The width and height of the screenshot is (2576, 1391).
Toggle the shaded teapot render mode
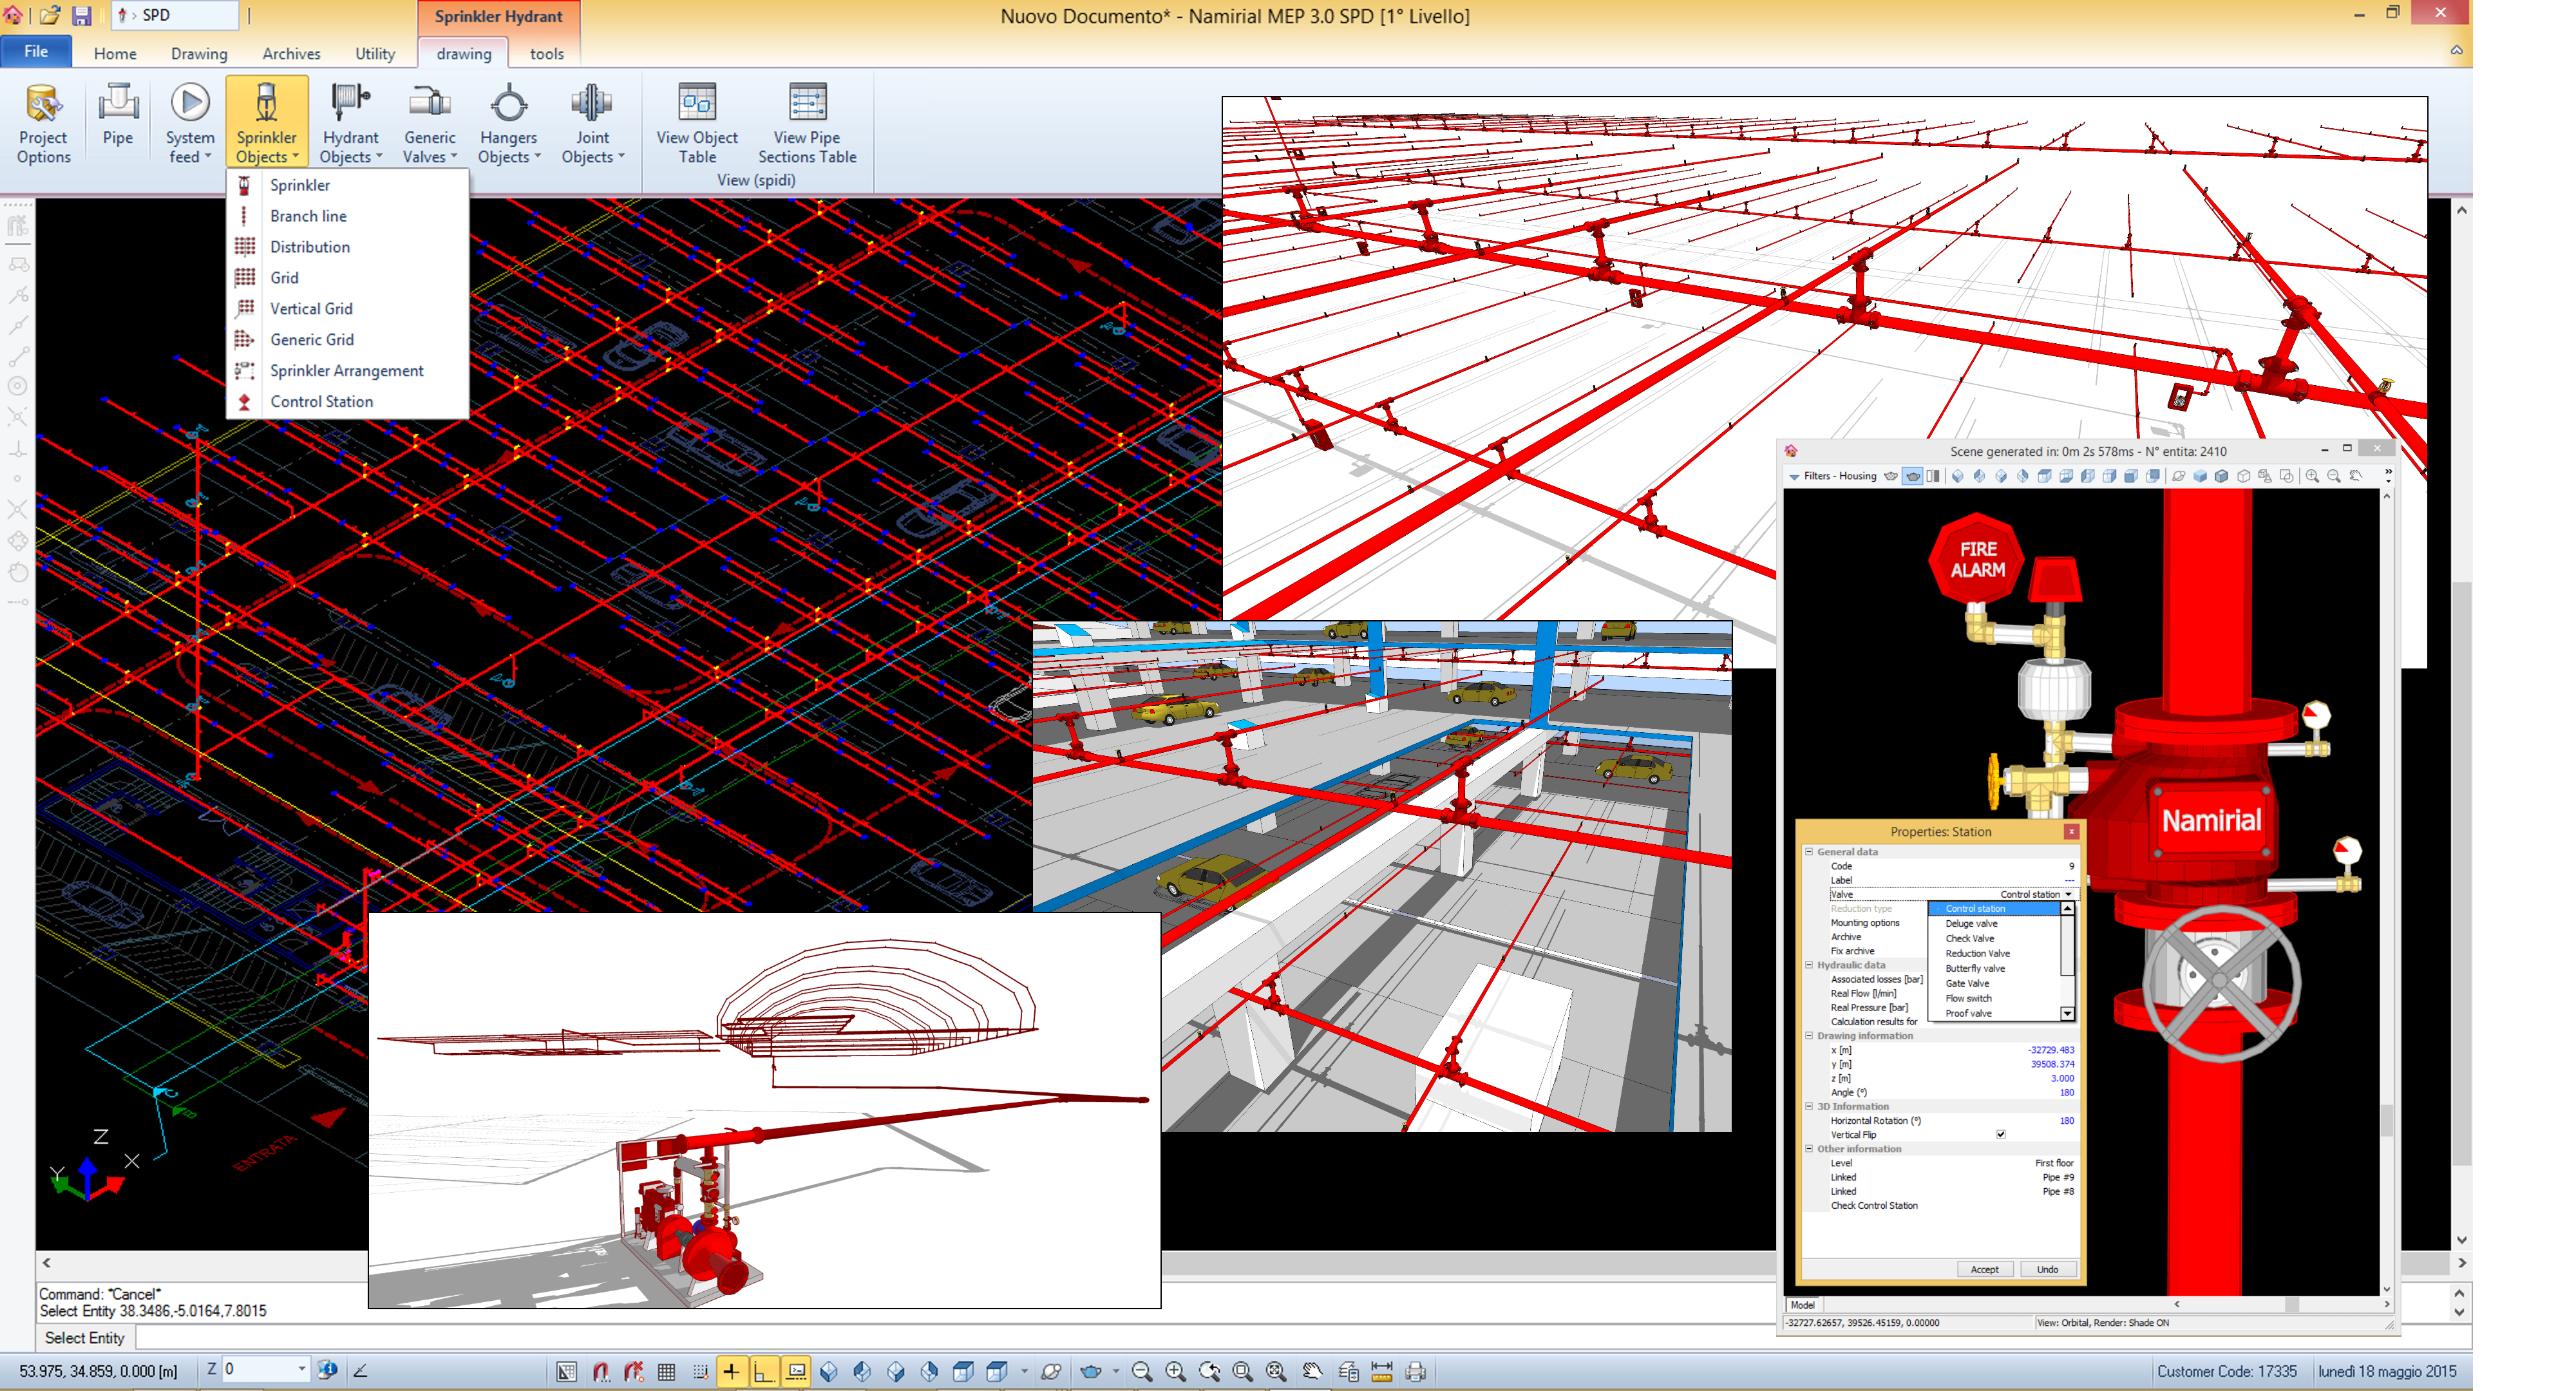(1913, 476)
